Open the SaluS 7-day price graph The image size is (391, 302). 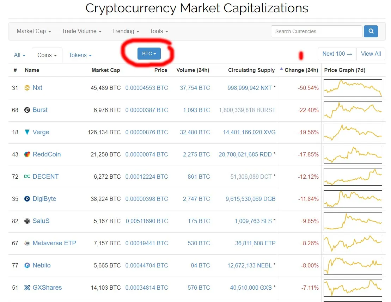pos(353,221)
